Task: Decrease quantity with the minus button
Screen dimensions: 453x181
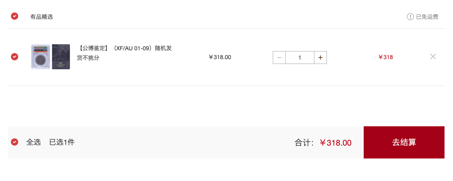Action: (x=279, y=58)
